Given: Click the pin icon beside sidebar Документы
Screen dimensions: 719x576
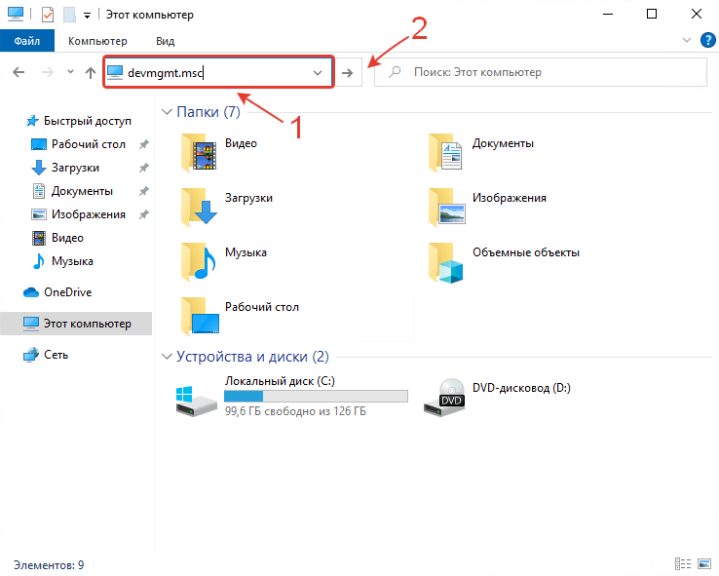Looking at the screenshot, I should [143, 191].
